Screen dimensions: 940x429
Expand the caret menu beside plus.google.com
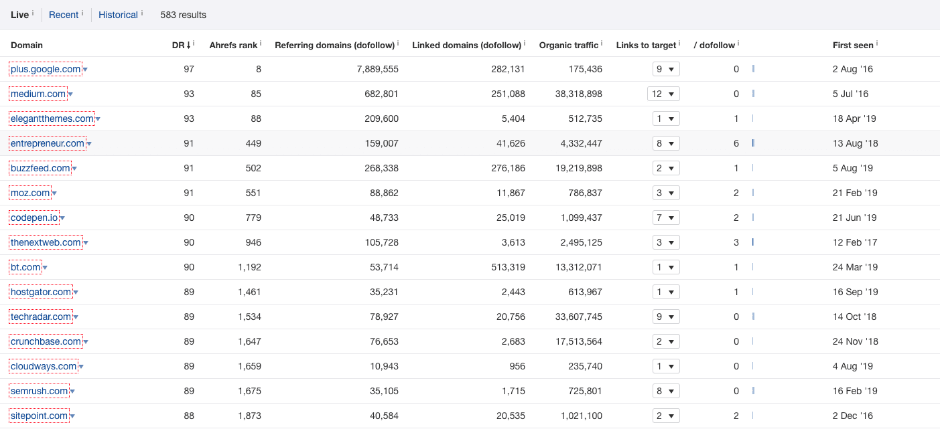86,70
